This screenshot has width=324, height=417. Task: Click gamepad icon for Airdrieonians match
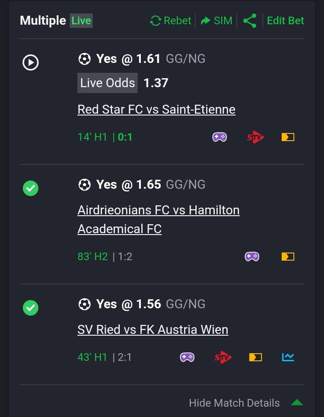(x=252, y=257)
